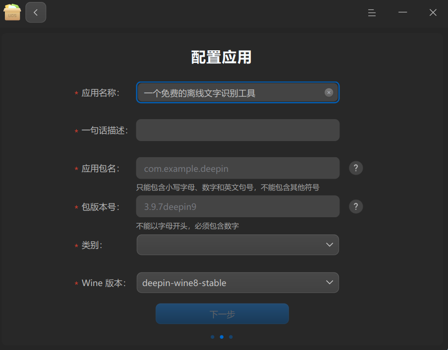Click the 包版本号 field with 3.9.7deepin9
448x350 pixels.
coord(238,206)
